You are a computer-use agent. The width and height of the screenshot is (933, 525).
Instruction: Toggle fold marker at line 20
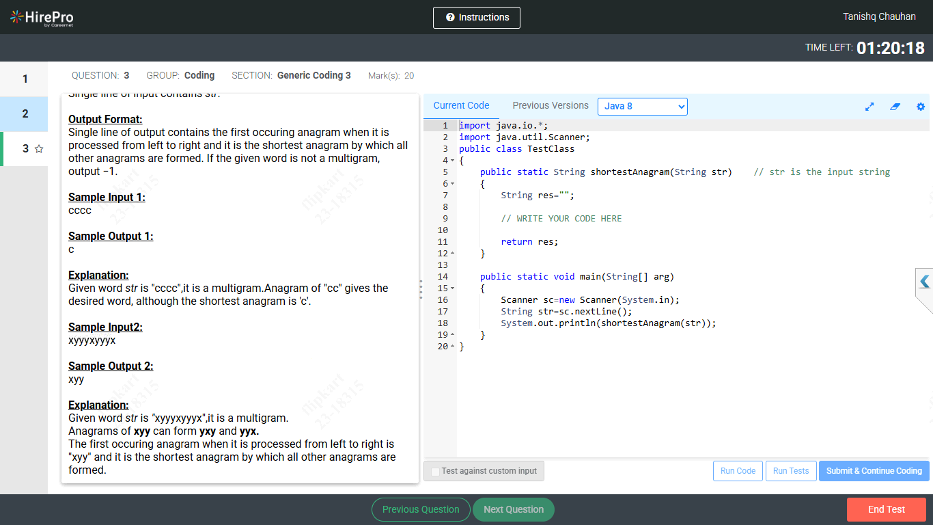(452, 347)
